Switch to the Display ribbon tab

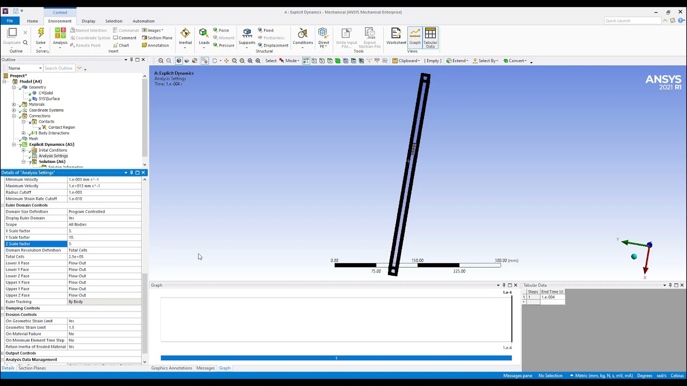click(x=89, y=21)
